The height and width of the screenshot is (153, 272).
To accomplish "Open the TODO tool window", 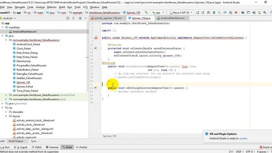I will tap(37, 147).
